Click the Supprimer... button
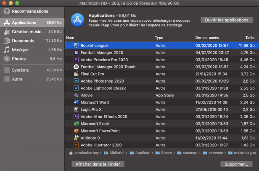 [236, 164]
